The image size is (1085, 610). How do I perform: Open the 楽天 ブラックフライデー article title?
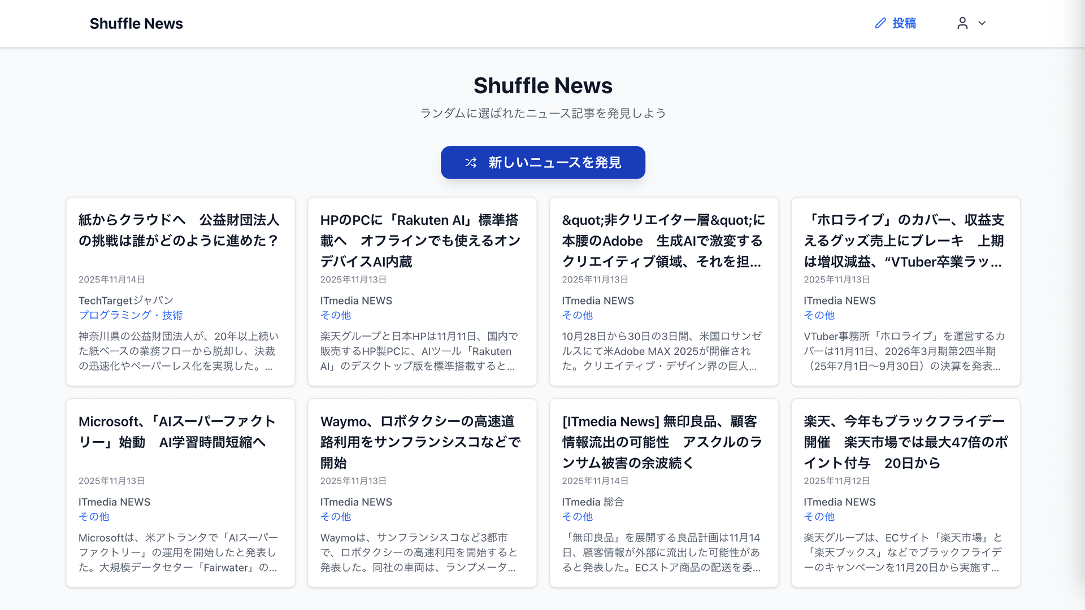pyautogui.click(x=905, y=442)
